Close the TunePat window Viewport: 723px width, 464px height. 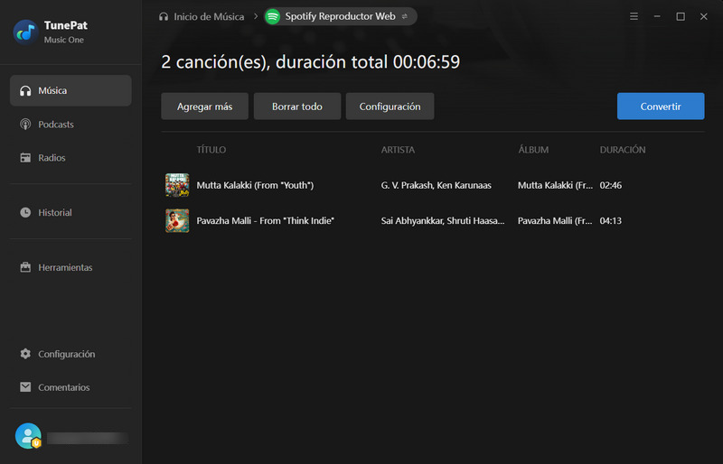point(704,16)
